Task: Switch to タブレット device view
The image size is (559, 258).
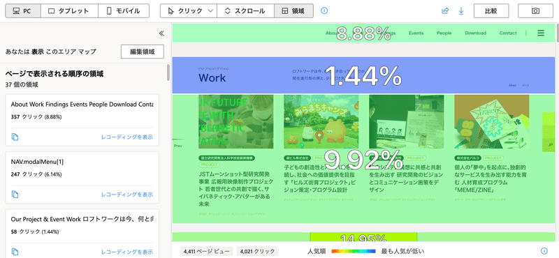Action: point(69,11)
